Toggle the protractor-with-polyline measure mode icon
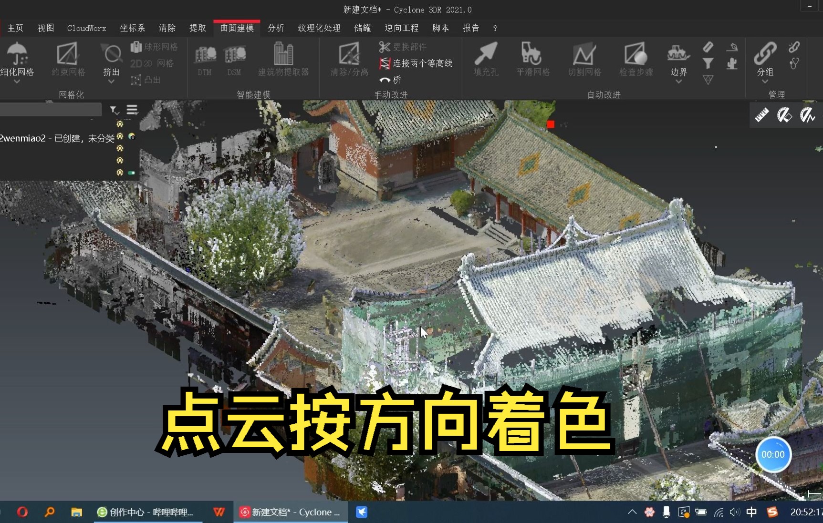The image size is (823, 523). tap(807, 115)
